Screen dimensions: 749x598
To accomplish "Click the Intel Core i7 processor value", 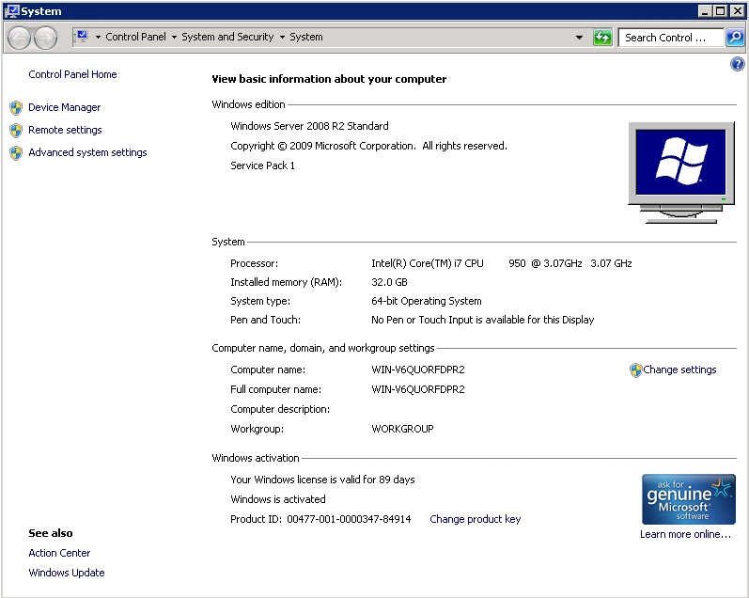I will click(x=502, y=263).
